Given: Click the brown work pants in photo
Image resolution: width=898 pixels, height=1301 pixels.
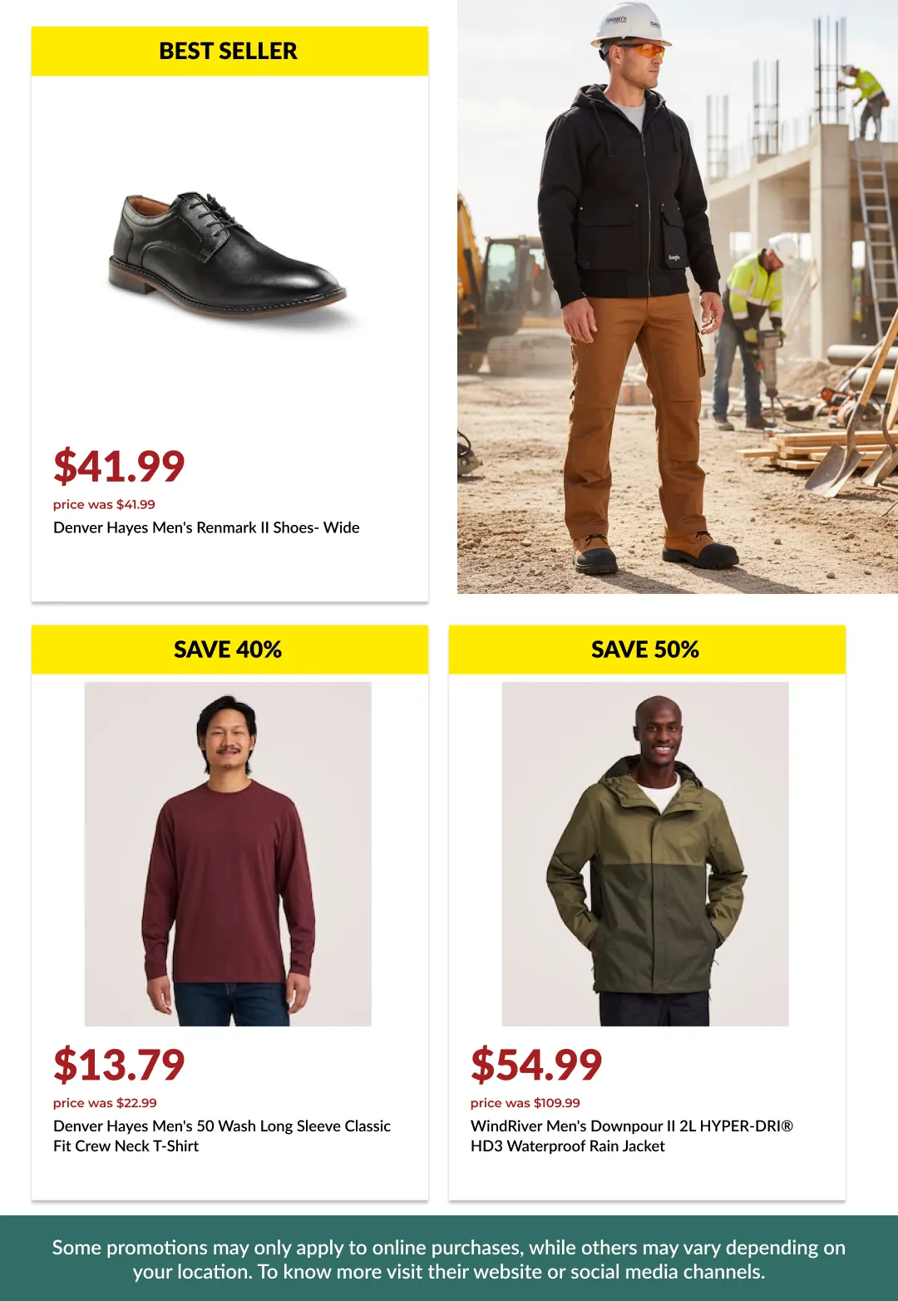Looking at the screenshot, I should tap(636, 416).
